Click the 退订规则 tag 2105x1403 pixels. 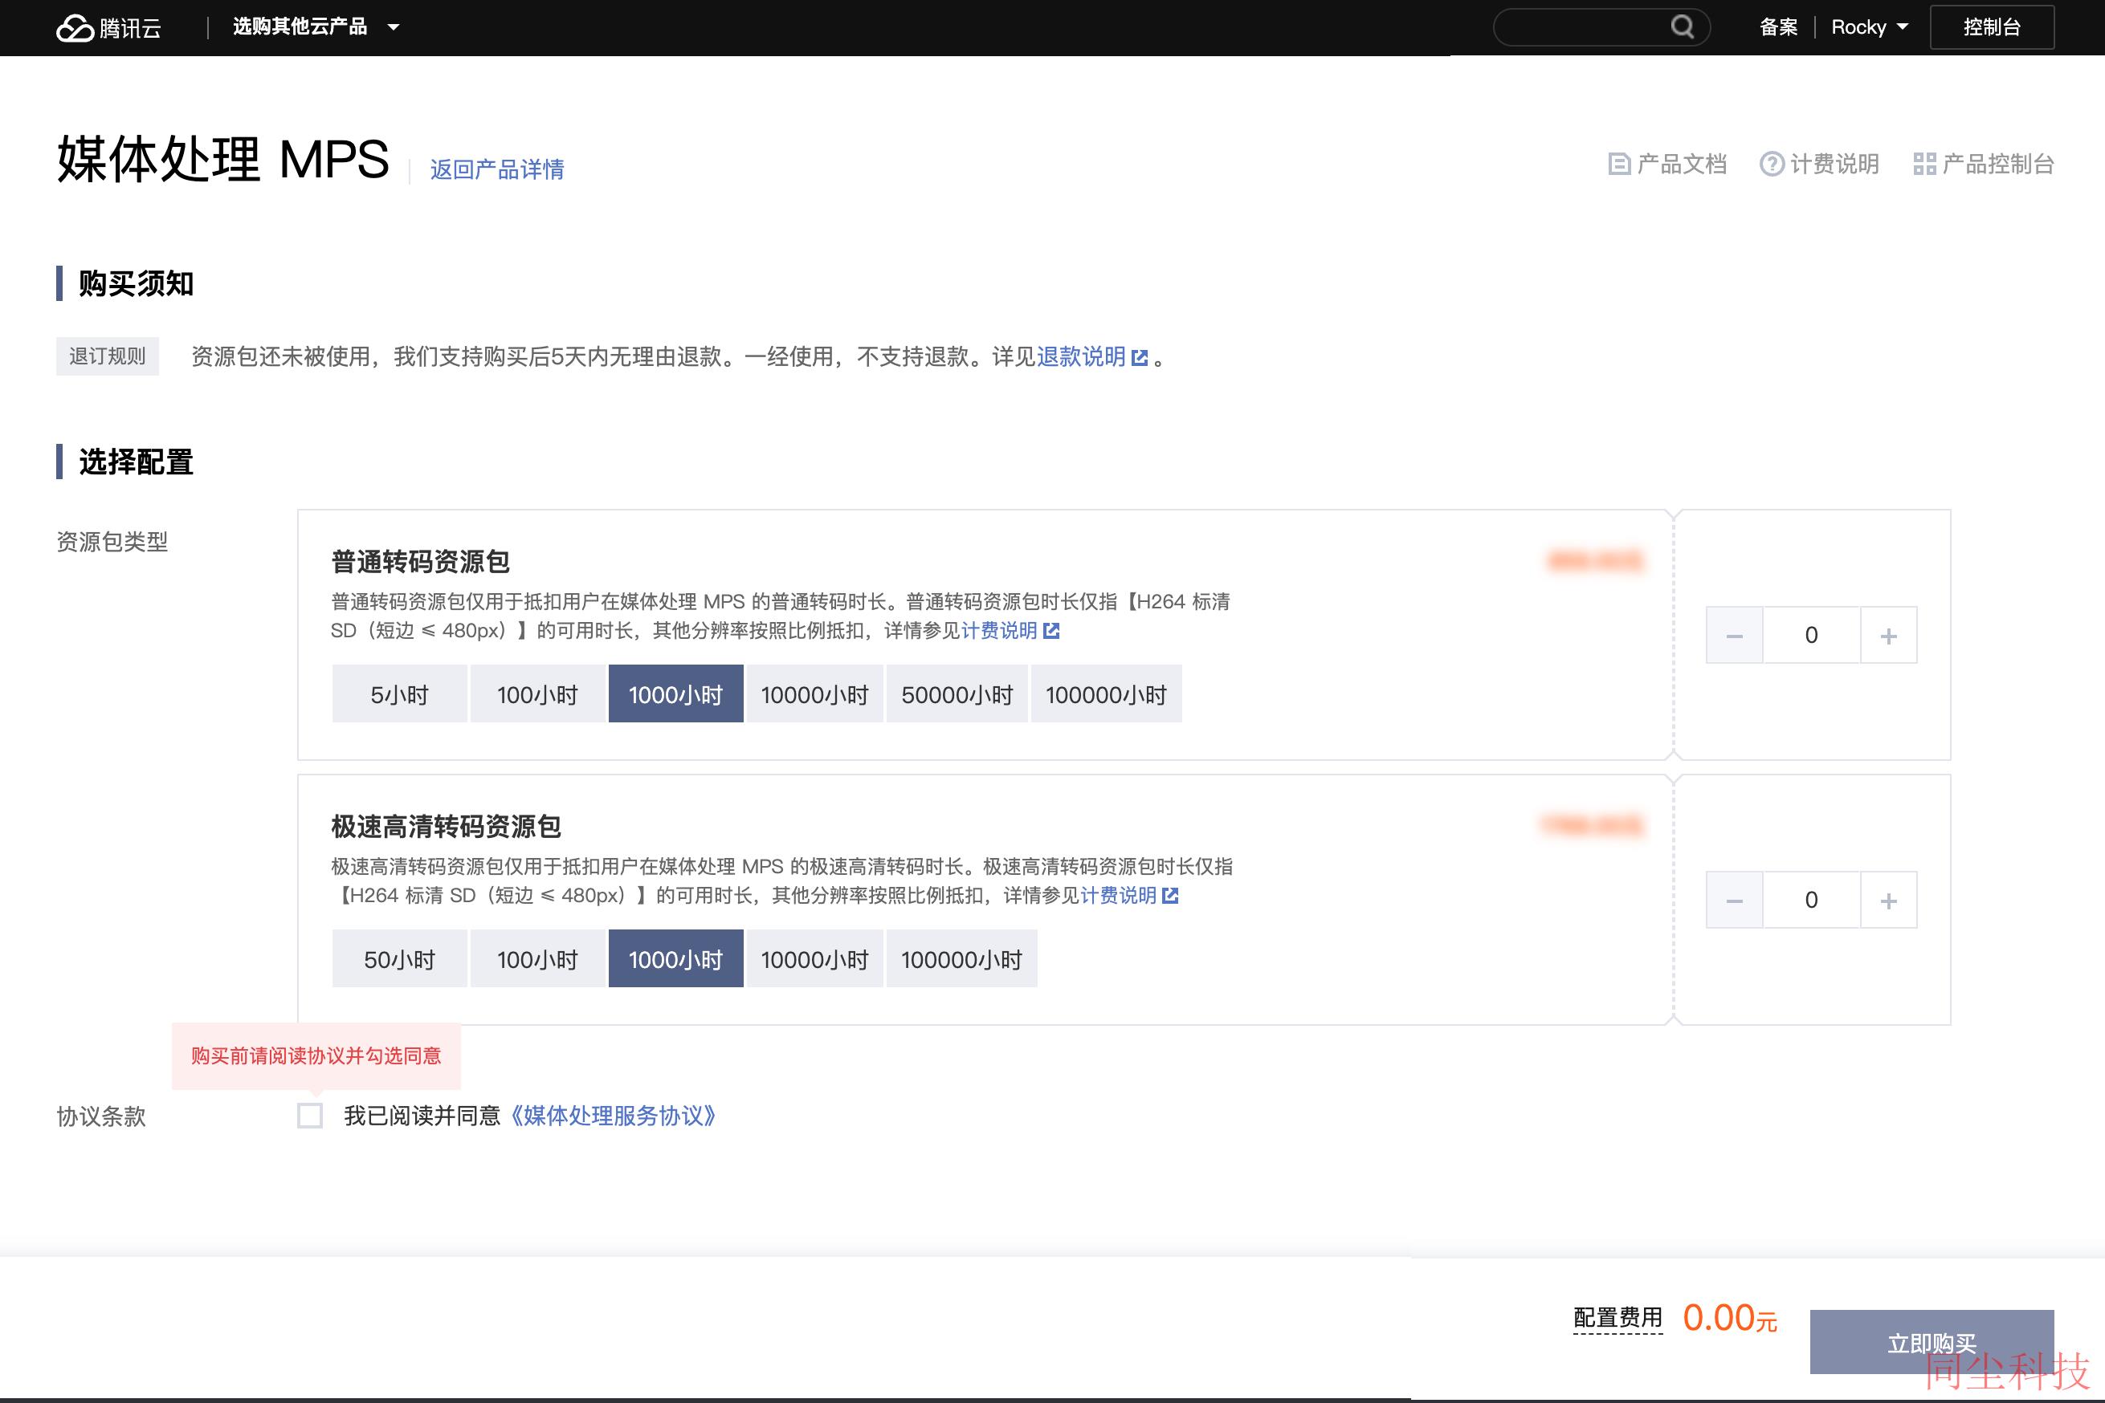108,356
